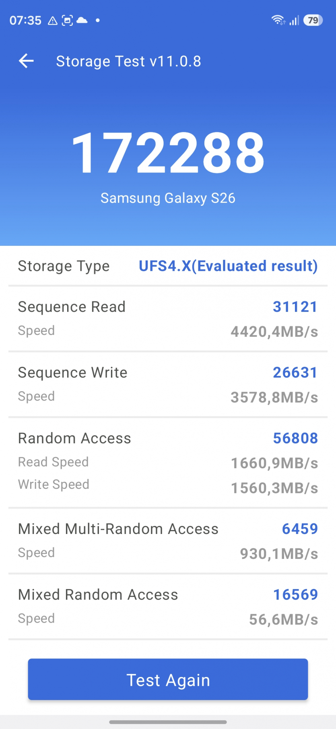336x729 pixels.
Task: Tap the battery level 79 indicator
Action: [x=313, y=20]
